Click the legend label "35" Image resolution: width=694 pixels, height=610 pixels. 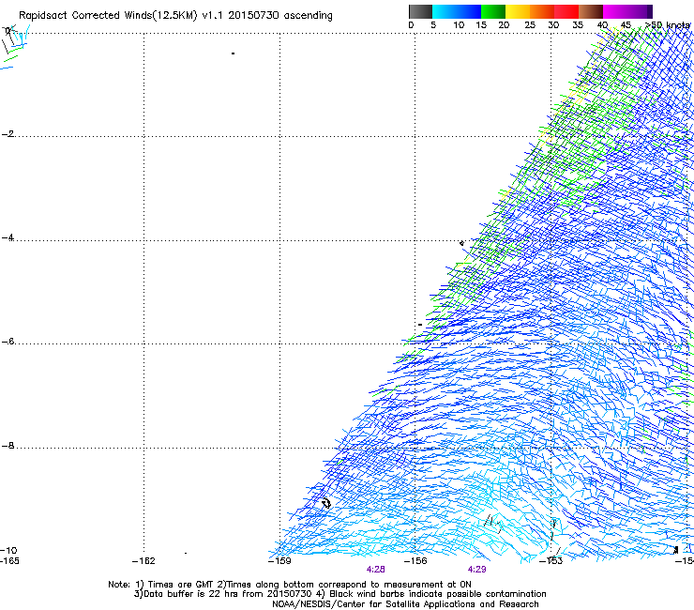[578, 25]
